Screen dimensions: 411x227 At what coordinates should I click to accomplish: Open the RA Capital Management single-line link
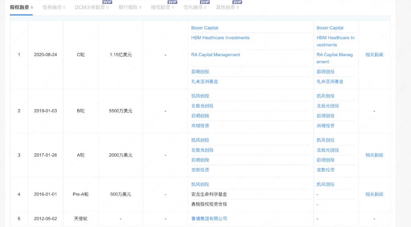(x=215, y=55)
